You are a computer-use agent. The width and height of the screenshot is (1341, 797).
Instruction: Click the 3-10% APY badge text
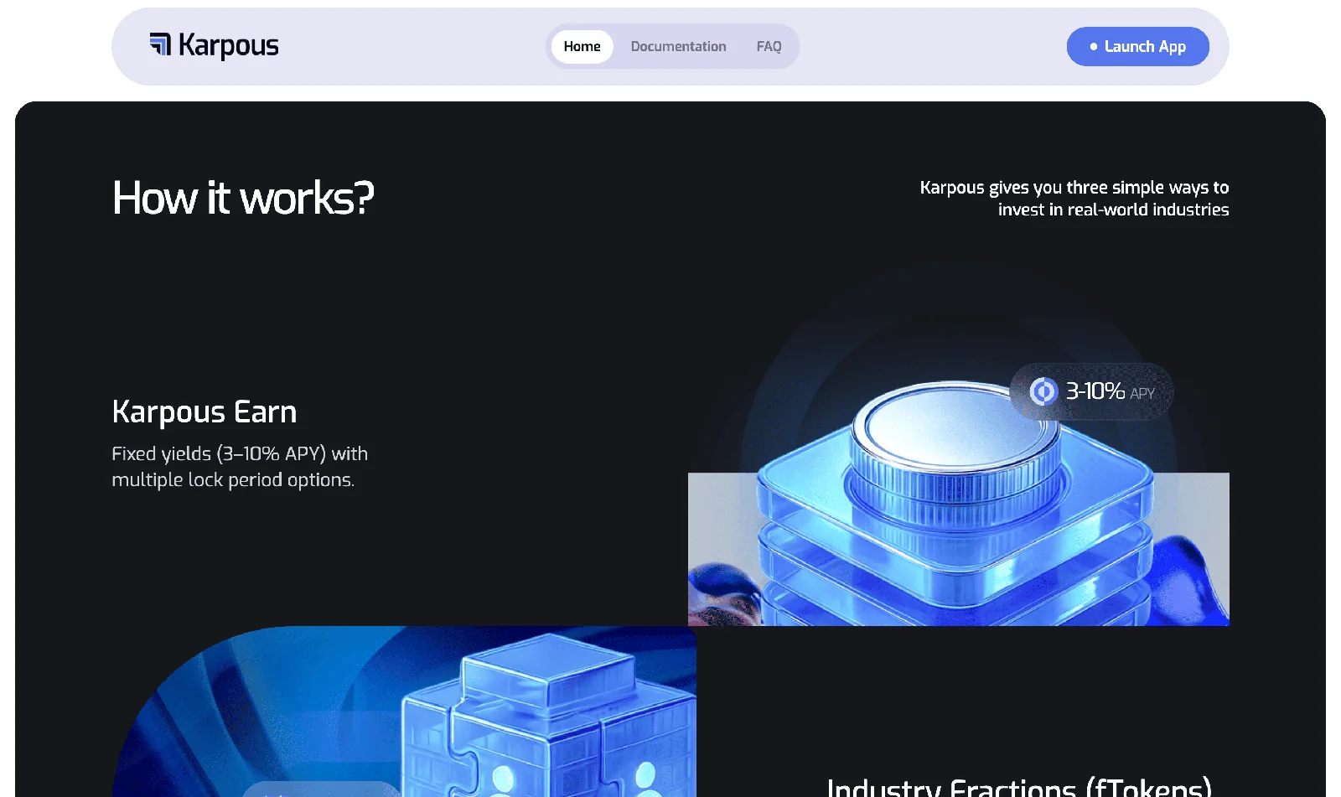[1110, 391]
